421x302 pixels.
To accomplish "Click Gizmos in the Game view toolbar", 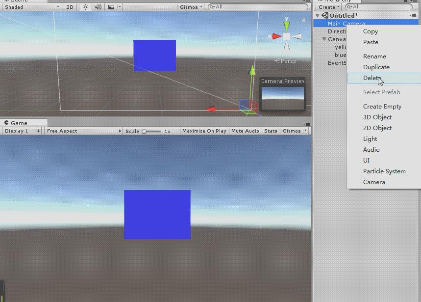I will tap(291, 131).
